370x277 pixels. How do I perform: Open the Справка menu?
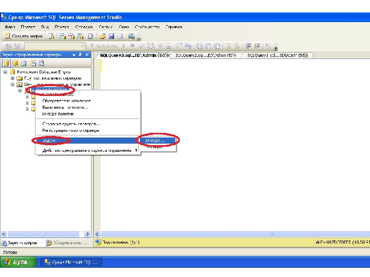point(174,27)
